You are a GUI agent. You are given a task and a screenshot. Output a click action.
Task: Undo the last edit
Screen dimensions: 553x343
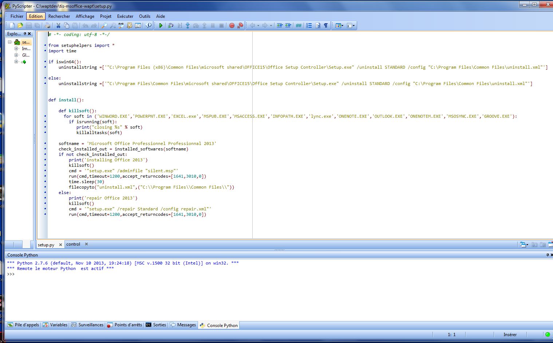pyautogui.click(x=85, y=25)
